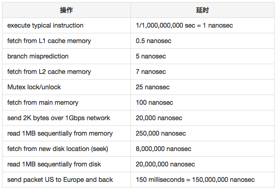The width and height of the screenshot is (277, 190).
Task: Select 'fetch from main memory' row label
Action: click(43, 103)
